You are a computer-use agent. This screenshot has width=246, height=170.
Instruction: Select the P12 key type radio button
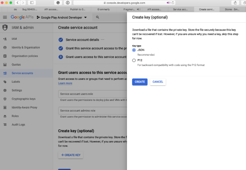click(134, 60)
